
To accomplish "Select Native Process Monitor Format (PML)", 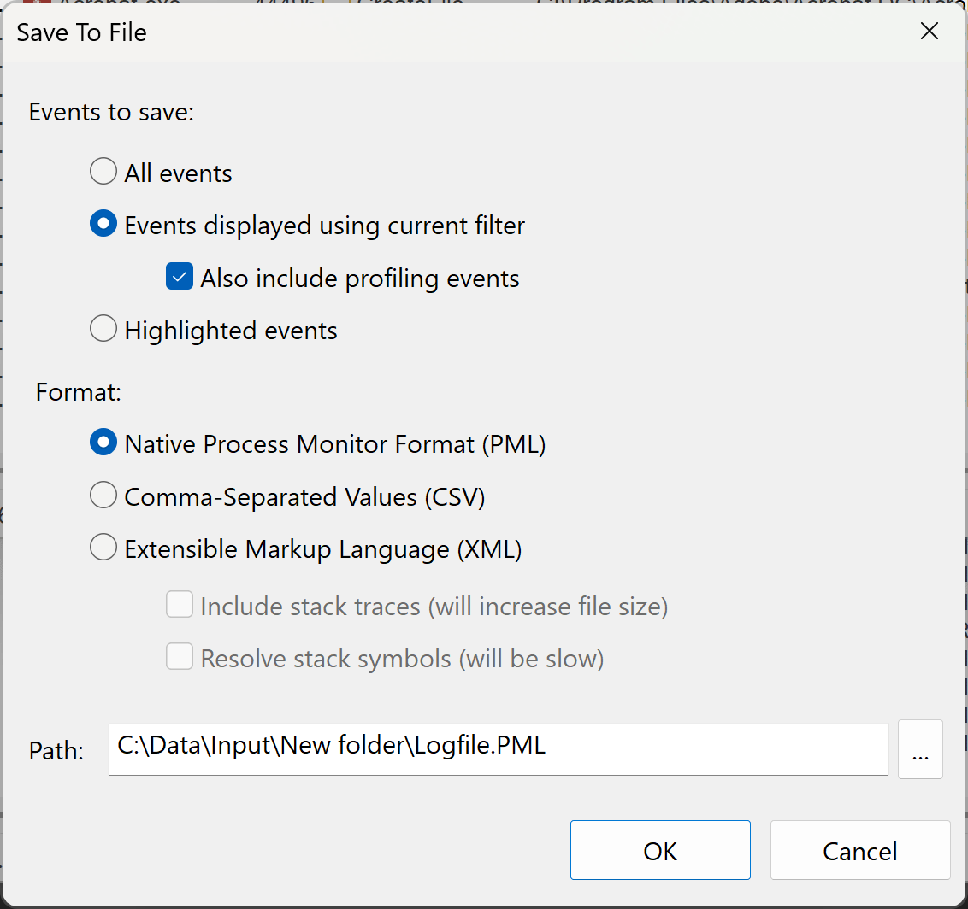I will pos(103,443).
